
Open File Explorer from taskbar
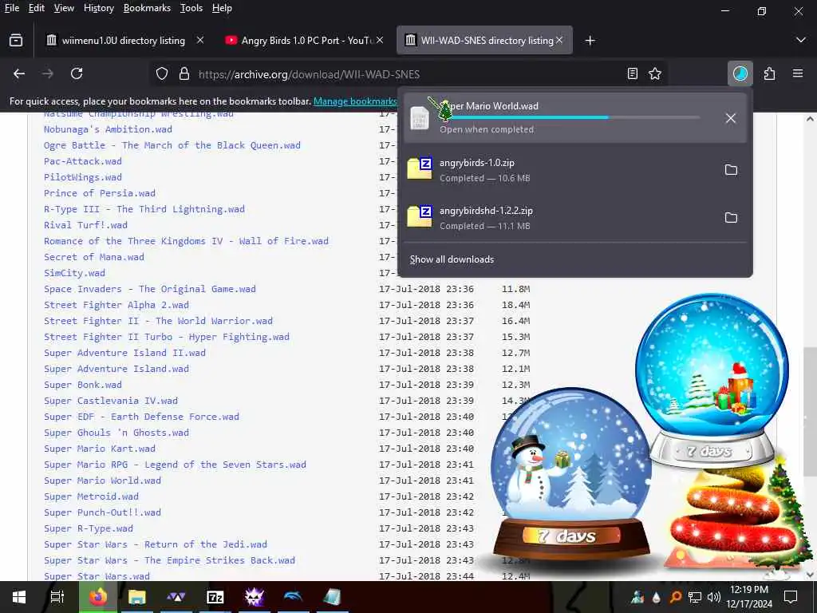click(x=137, y=597)
